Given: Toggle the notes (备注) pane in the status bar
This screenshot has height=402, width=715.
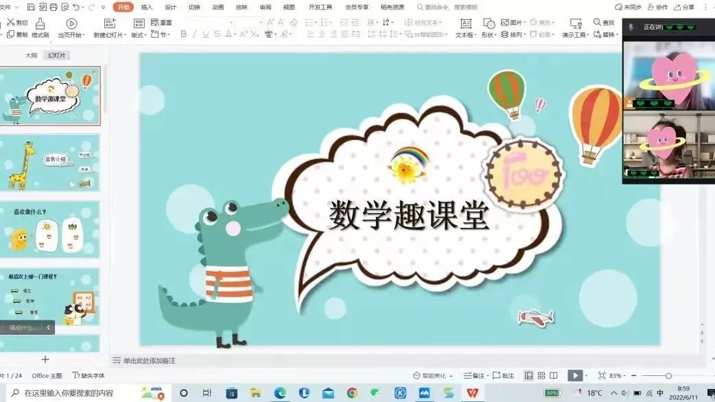Looking at the screenshot, I should (473, 375).
